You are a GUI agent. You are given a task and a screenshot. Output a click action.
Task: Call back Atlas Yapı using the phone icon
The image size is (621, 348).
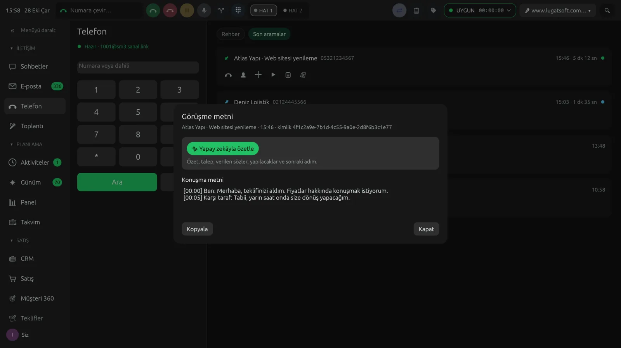point(228,75)
